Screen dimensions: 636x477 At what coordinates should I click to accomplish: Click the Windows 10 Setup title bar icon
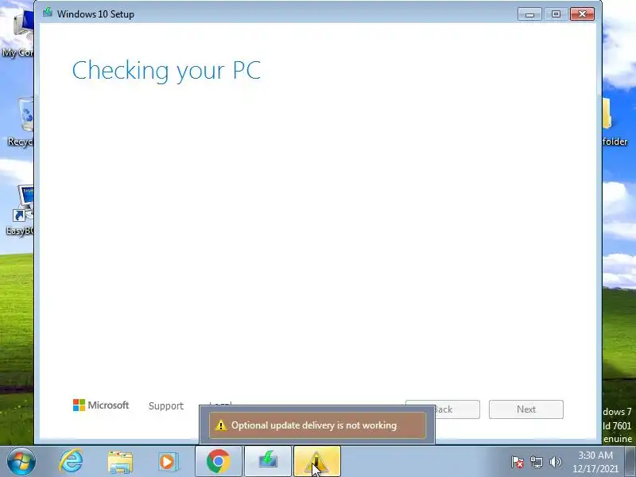[x=48, y=13]
